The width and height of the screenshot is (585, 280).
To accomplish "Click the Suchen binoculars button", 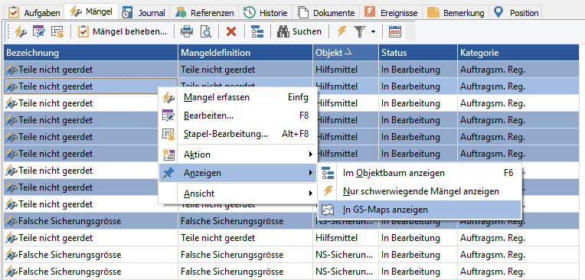I will pyautogui.click(x=299, y=31).
